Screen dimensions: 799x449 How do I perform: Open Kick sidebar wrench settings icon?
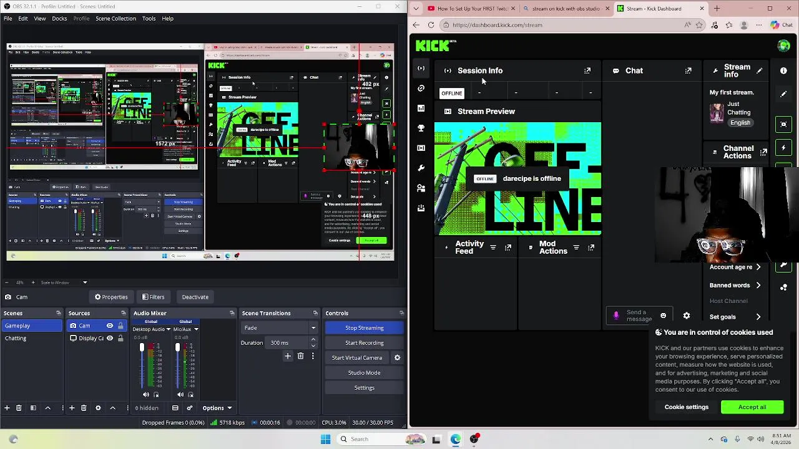point(421,168)
